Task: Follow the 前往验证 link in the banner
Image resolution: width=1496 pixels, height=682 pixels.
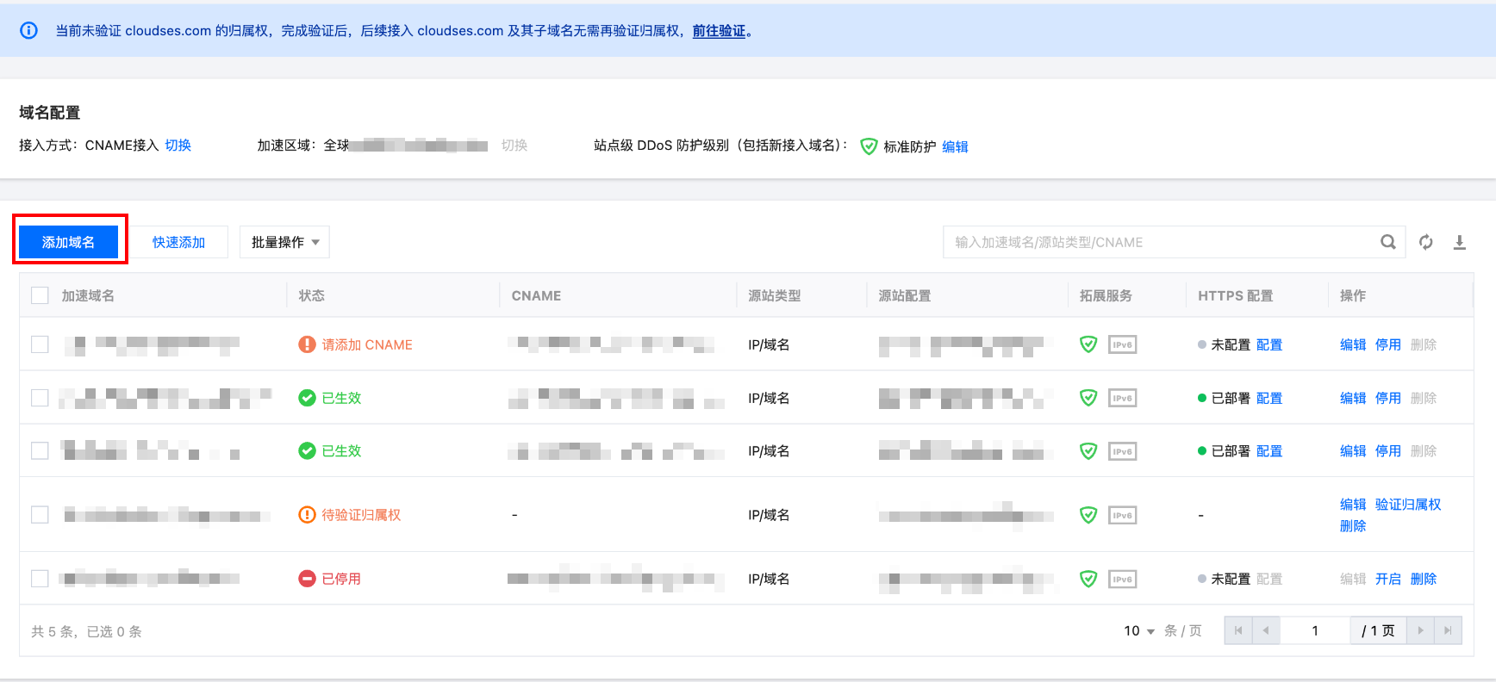Action: 719,31
